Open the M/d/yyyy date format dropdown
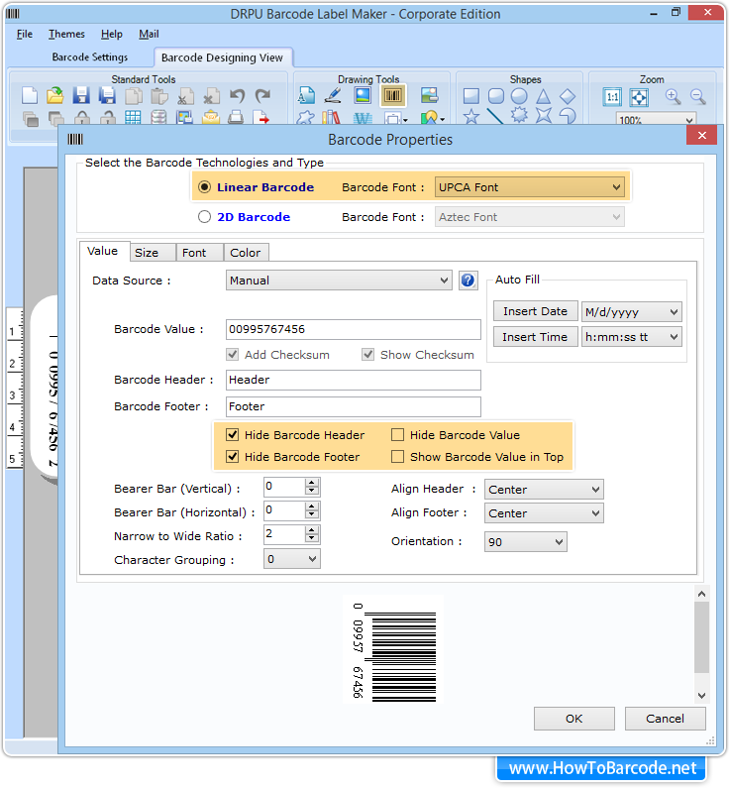The width and height of the screenshot is (729, 788). tap(631, 312)
